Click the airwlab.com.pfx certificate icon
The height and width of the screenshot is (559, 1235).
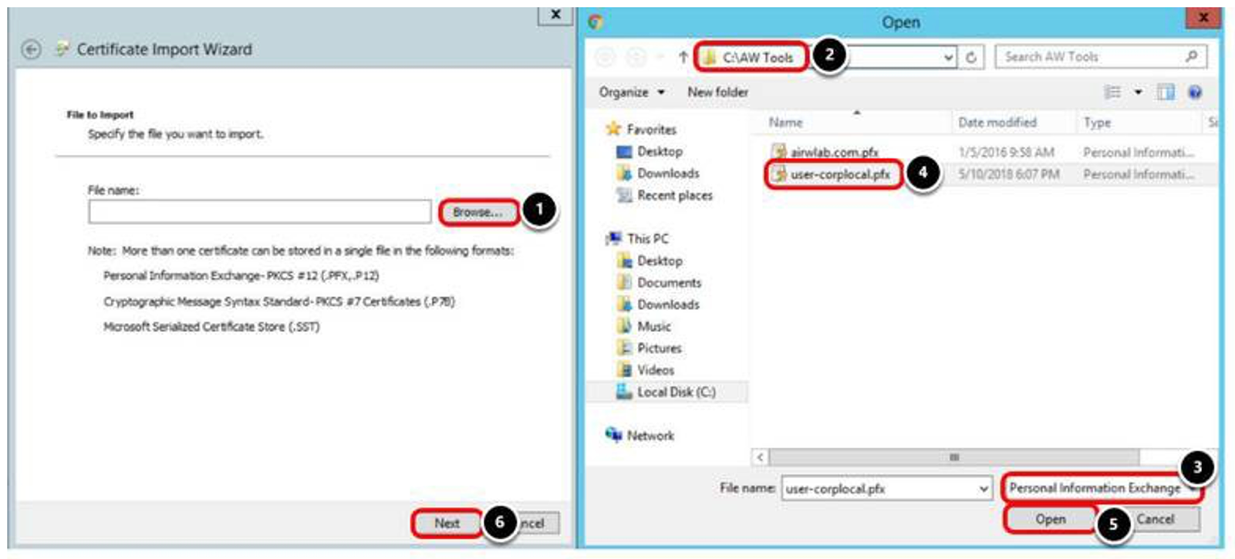[779, 152]
